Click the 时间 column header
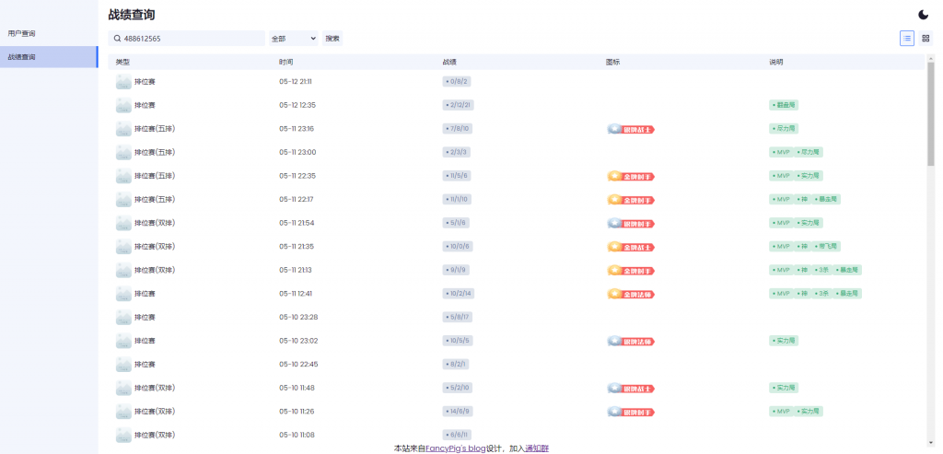This screenshot has width=943, height=454. 286,62
